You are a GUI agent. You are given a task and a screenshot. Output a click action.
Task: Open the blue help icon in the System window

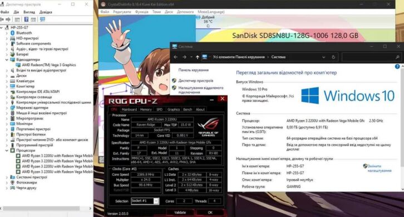tap(397, 67)
